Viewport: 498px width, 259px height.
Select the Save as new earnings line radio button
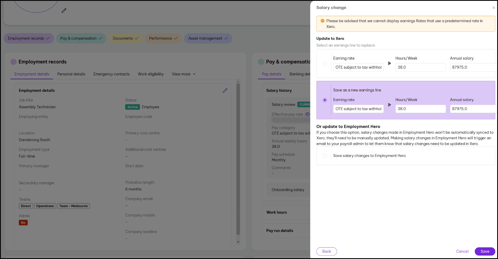325,100
